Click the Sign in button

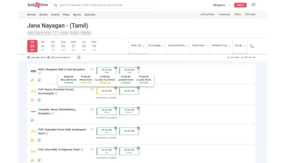click(240, 5)
